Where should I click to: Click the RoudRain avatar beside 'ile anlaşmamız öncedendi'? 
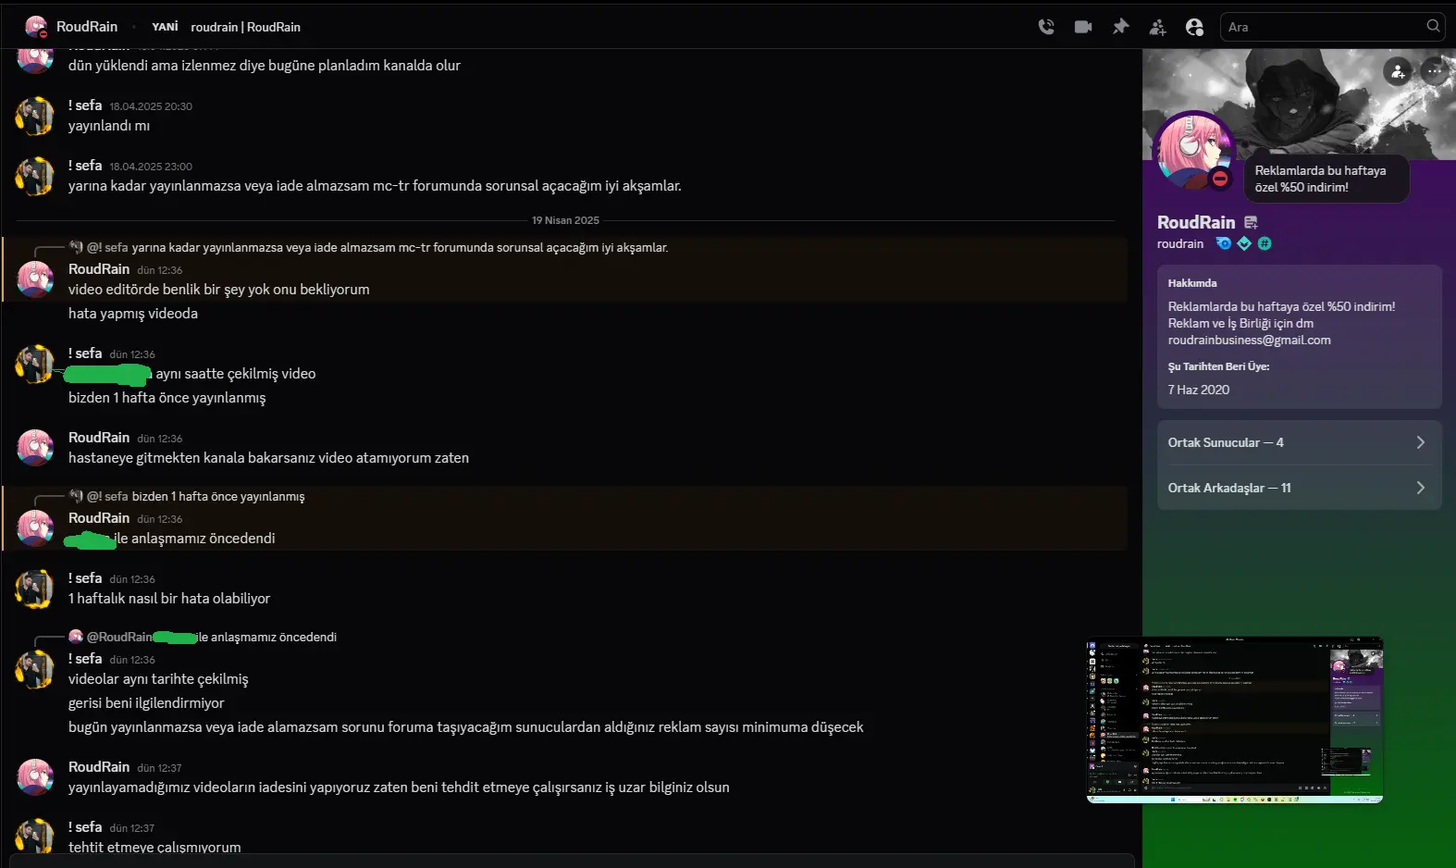pos(35,528)
